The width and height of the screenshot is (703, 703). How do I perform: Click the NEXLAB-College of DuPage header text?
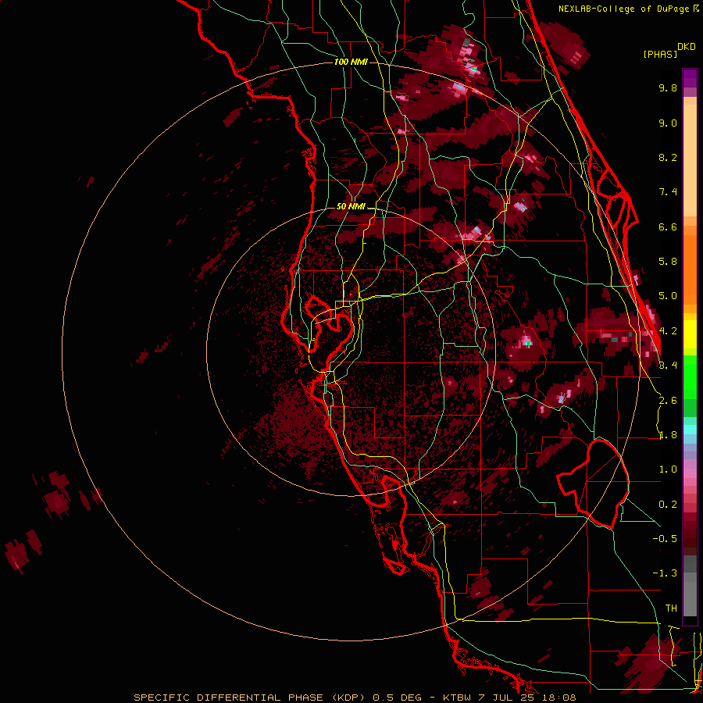624,9
